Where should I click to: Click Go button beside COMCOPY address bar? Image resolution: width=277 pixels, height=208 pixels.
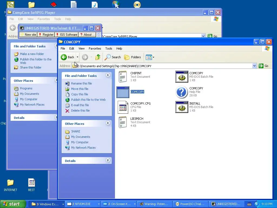pos(263,66)
